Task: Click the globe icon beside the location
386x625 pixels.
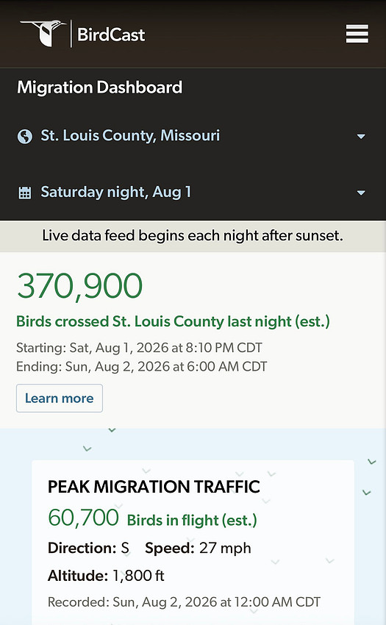Action: [25, 136]
